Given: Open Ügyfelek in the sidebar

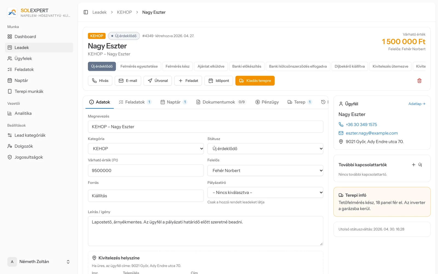Looking at the screenshot, I should point(39,58).
